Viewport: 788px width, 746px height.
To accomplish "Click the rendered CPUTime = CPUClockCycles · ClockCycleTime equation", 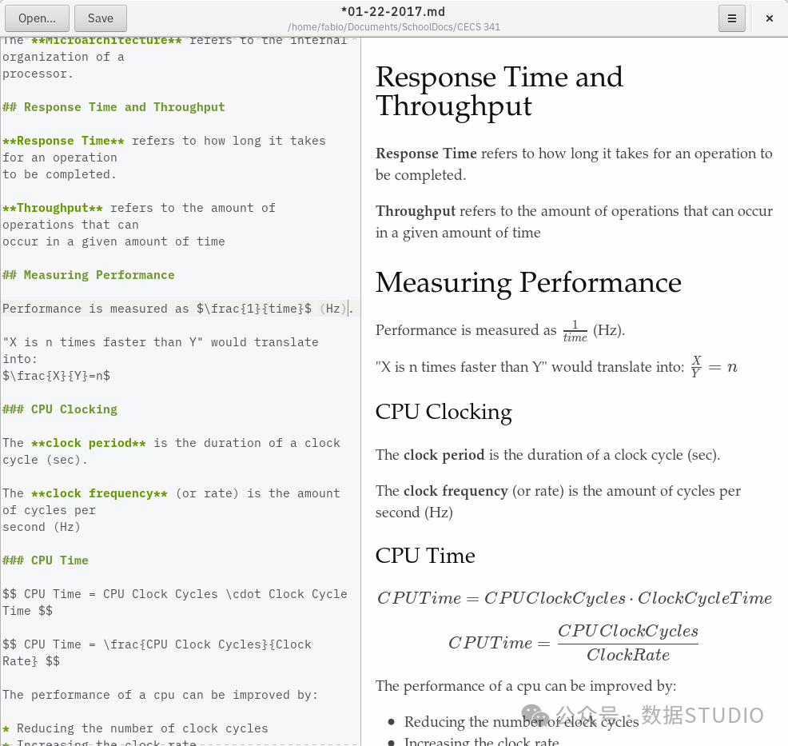I will click(575, 598).
